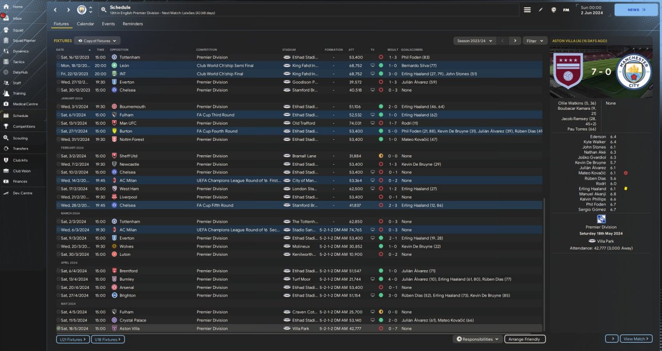Select the Sheff Utd 3/2/2024 fixture
Viewport: 662px width, 351px height.
(299, 156)
